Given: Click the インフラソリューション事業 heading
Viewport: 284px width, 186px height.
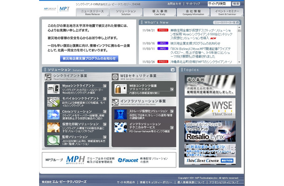Looking at the screenshot, I should coord(143,101).
